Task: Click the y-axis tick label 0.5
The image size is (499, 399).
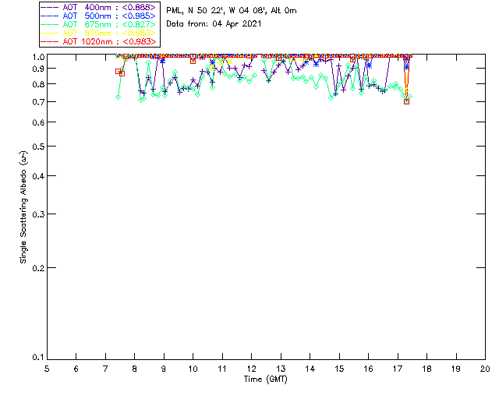Action: pos(38,147)
